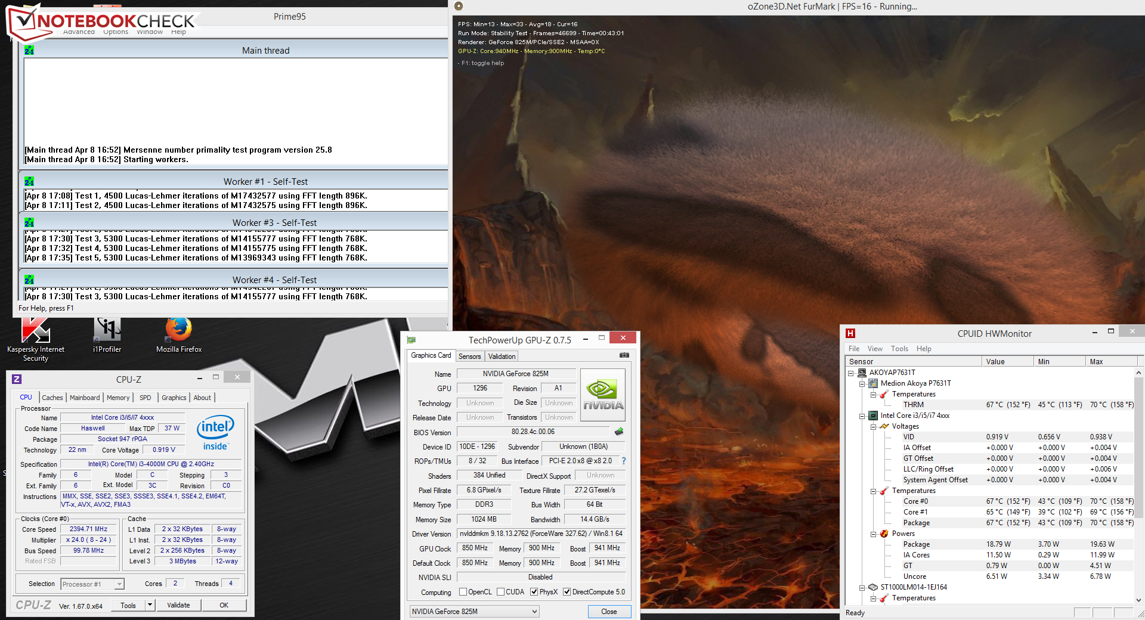
Task: Select the i1Profiler desktop icon
Action: click(107, 336)
